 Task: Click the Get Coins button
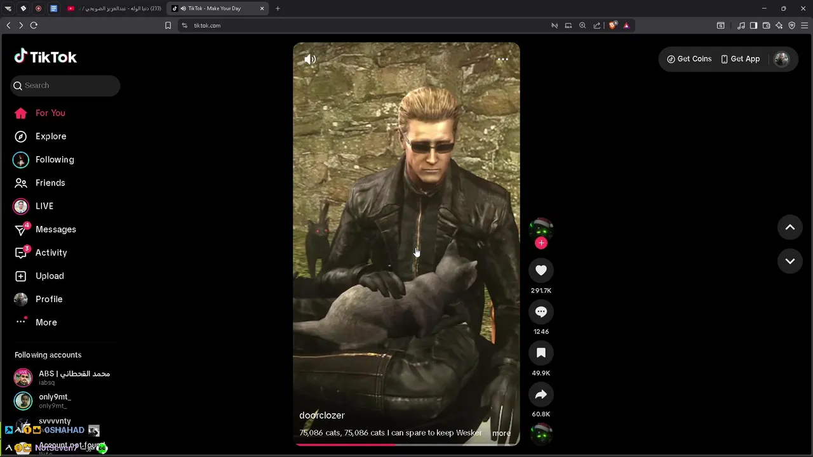(x=689, y=58)
